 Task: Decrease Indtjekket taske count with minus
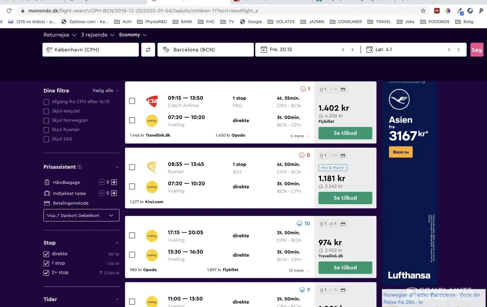[x=101, y=193]
